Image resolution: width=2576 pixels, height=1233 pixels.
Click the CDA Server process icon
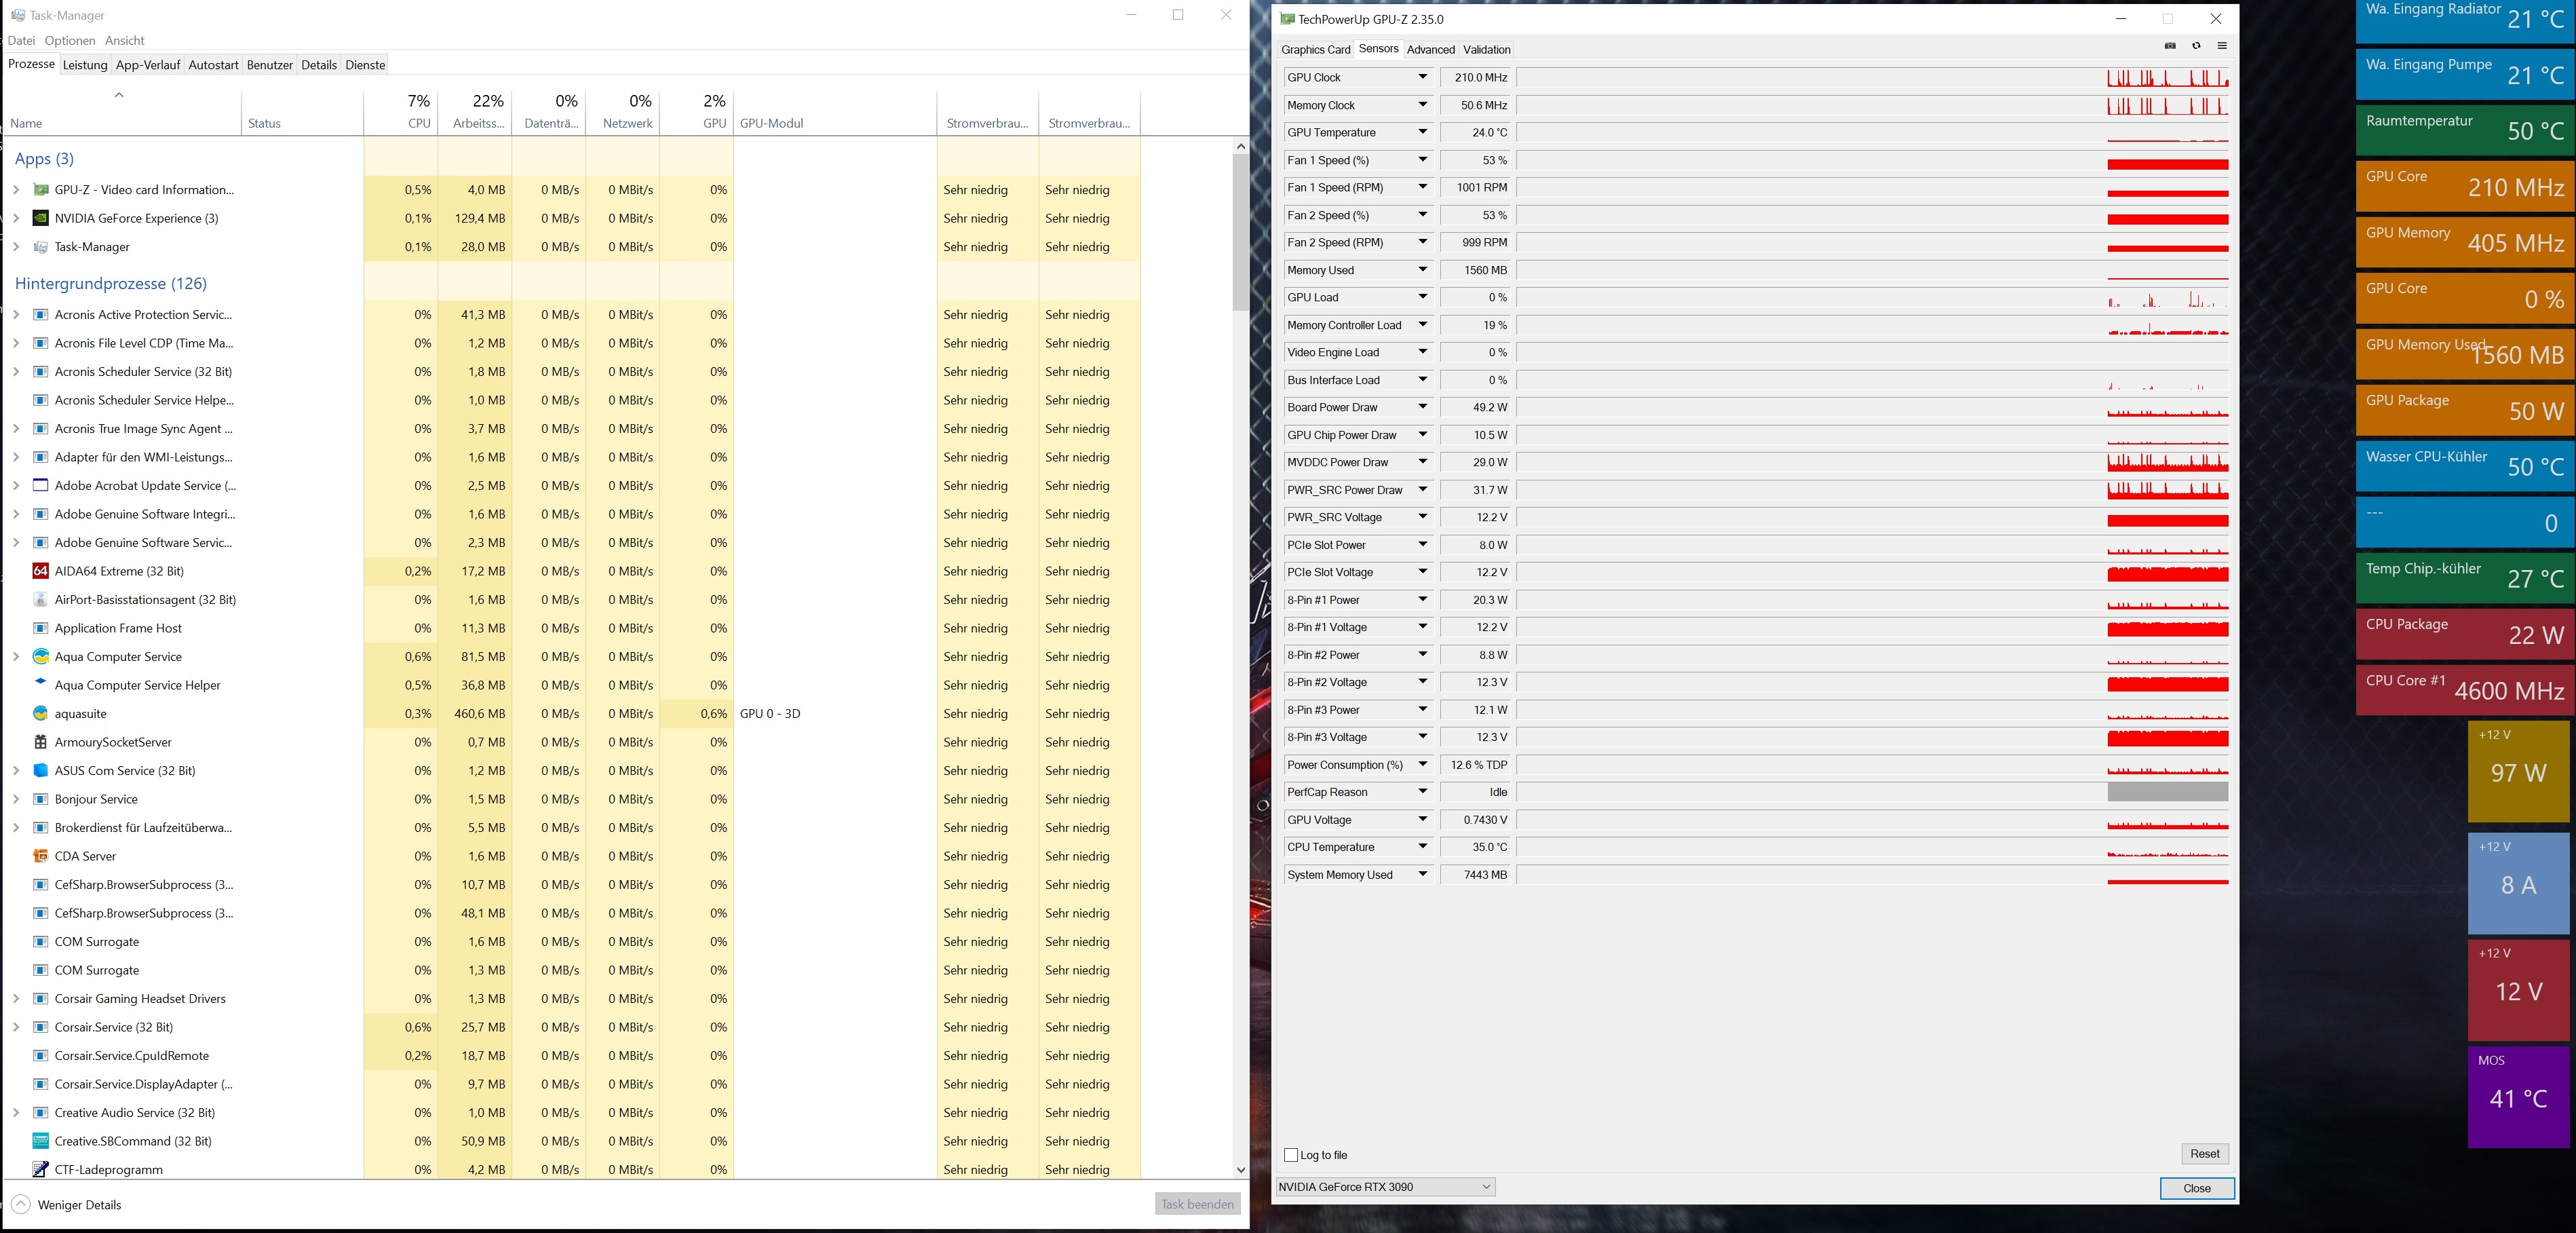point(41,856)
